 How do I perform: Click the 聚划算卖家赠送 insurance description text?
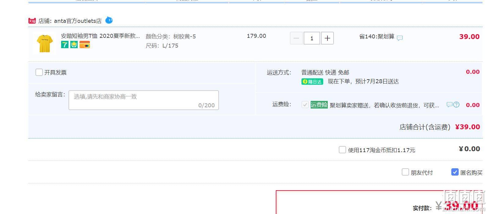(384, 105)
